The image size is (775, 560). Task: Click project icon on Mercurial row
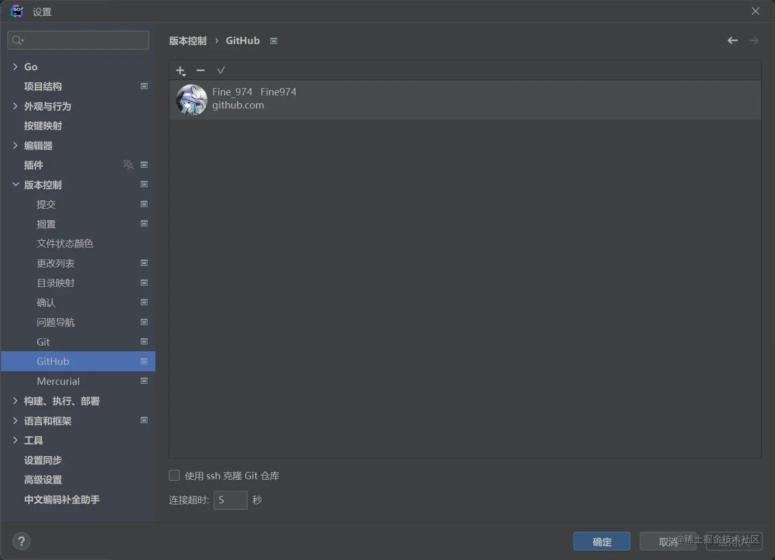point(144,381)
